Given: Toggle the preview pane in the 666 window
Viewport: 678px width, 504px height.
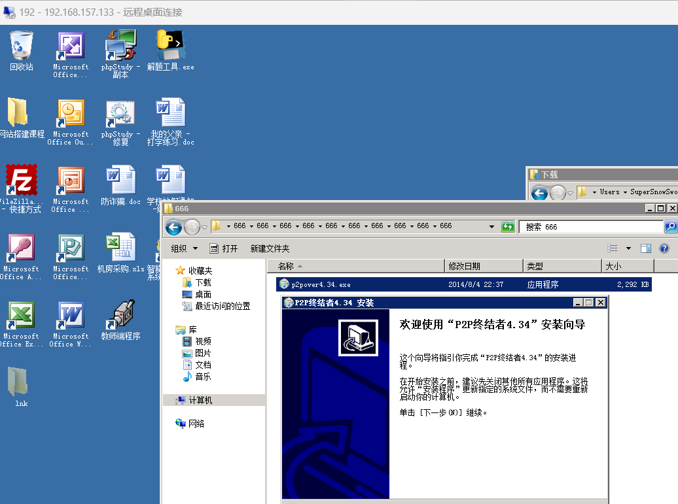Looking at the screenshot, I should coord(646,248).
